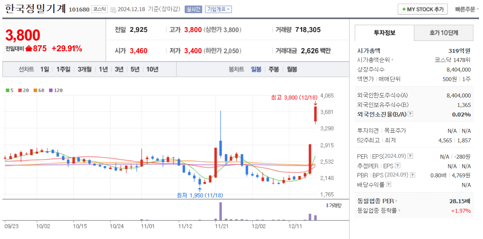Open the 기업개요 dropdown
Image resolution: width=483 pixels, height=239 pixels.
(x=218, y=10)
